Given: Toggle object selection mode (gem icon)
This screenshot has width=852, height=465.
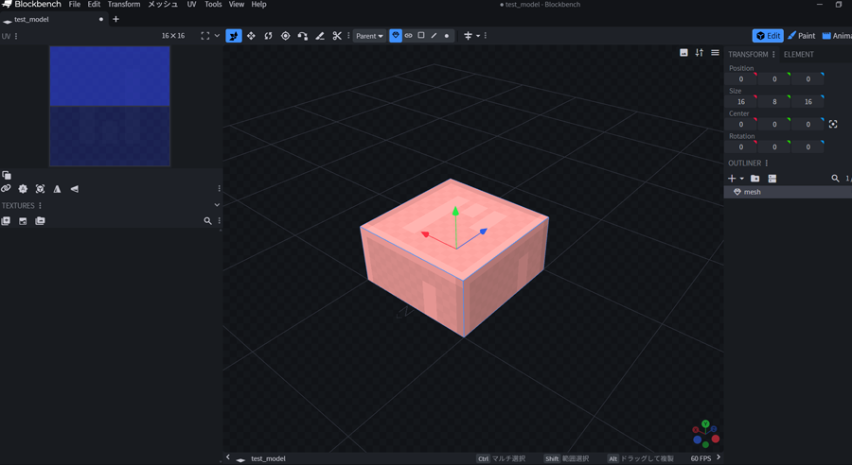Looking at the screenshot, I should 396,36.
